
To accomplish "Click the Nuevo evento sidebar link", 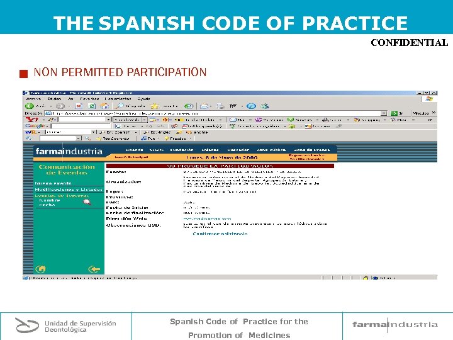I will tap(53, 183).
